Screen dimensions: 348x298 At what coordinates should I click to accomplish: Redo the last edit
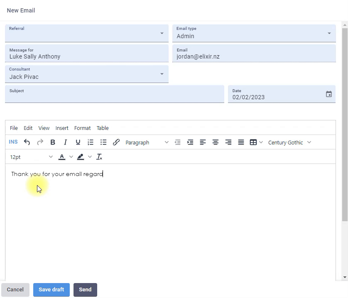pyautogui.click(x=40, y=142)
